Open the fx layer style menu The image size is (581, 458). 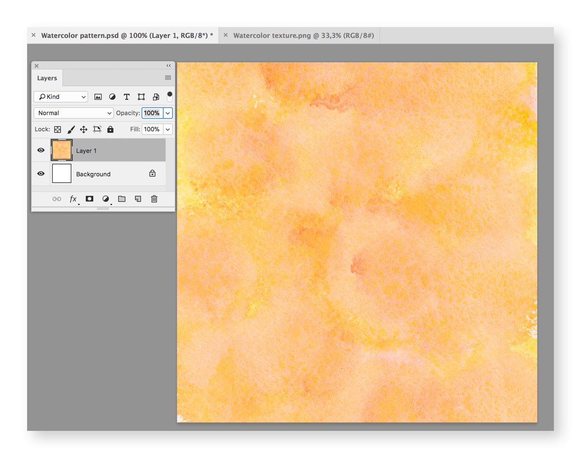[x=73, y=199]
